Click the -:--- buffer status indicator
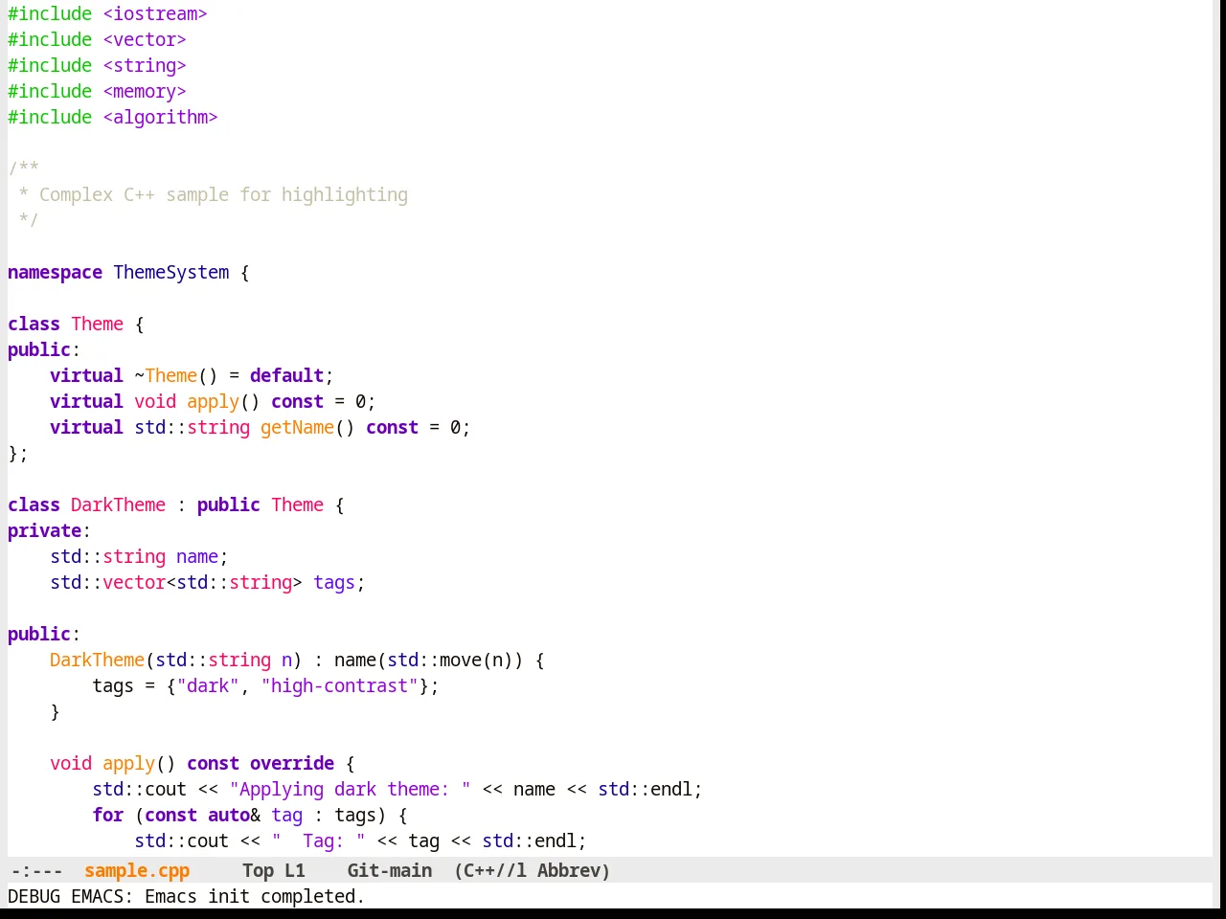1226x919 pixels. tap(36, 870)
